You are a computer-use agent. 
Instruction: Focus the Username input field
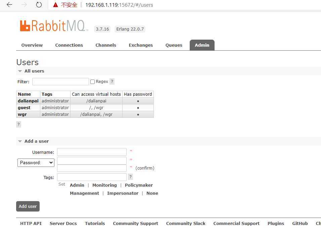click(92, 152)
